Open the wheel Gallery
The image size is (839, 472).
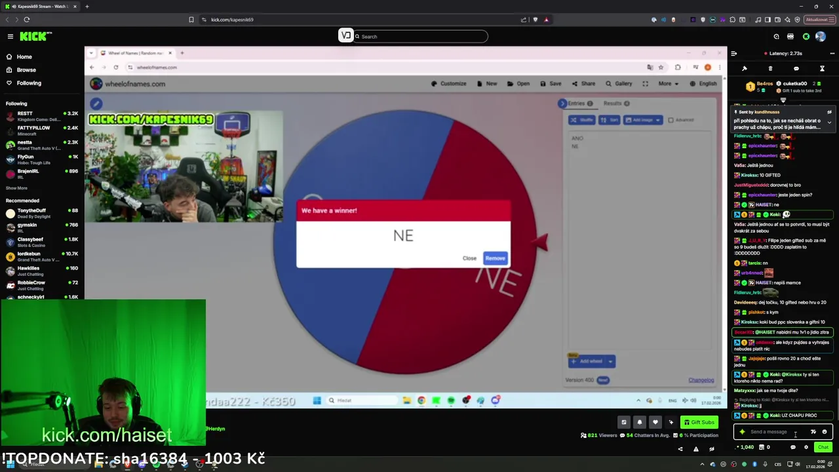(x=619, y=84)
